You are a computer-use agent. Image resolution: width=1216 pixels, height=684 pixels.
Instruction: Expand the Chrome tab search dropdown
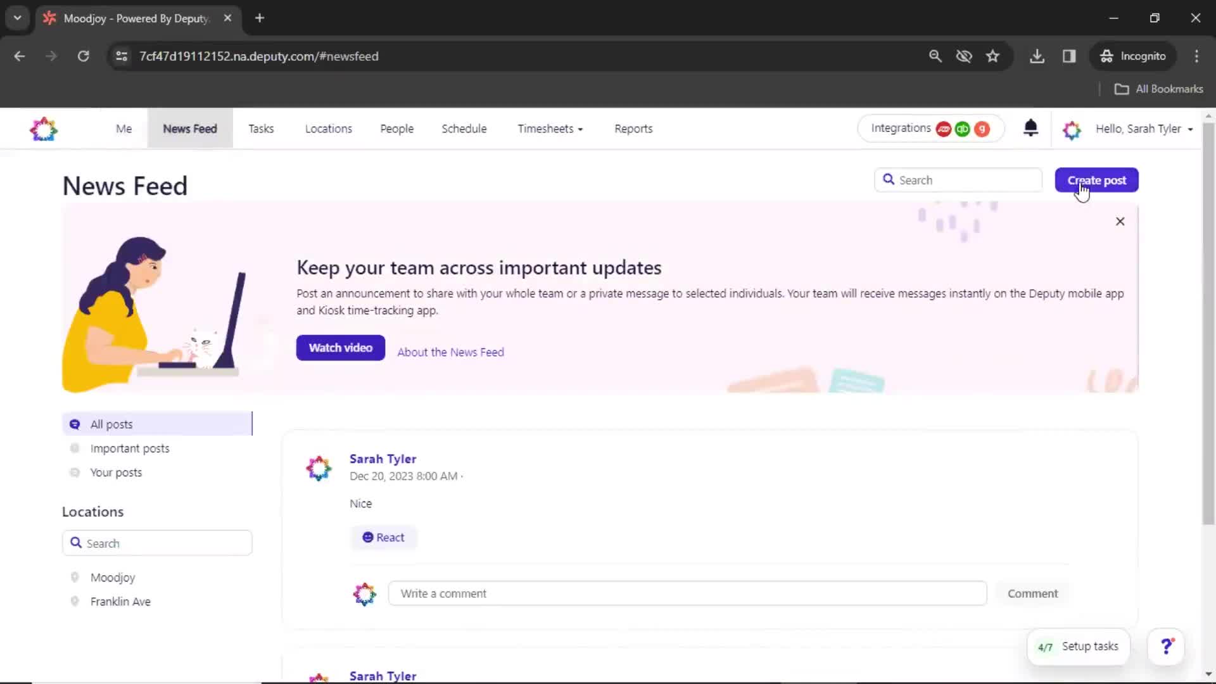[17, 18]
